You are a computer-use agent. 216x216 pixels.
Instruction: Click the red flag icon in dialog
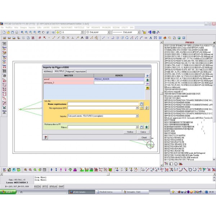(46, 137)
